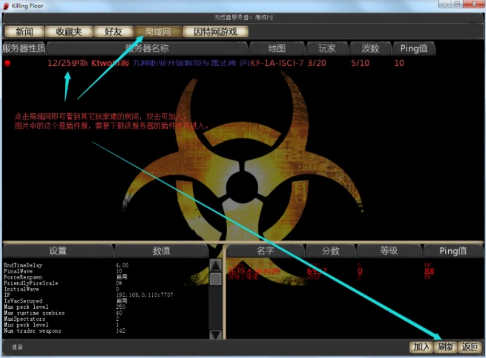Open the 新闻 tab
This screenshot has height=358, width=486.
pyautogui.click(x=24, y=32)
